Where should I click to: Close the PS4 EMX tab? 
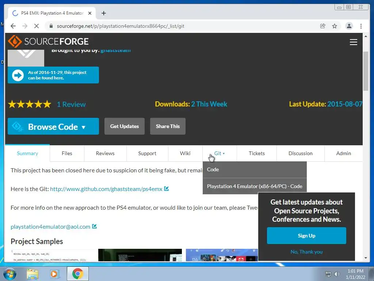(x=90, y=13)
